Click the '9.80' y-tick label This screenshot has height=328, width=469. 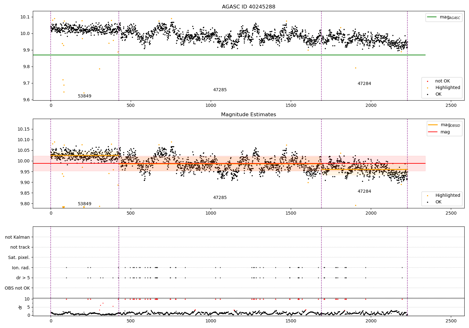(25, 204)
